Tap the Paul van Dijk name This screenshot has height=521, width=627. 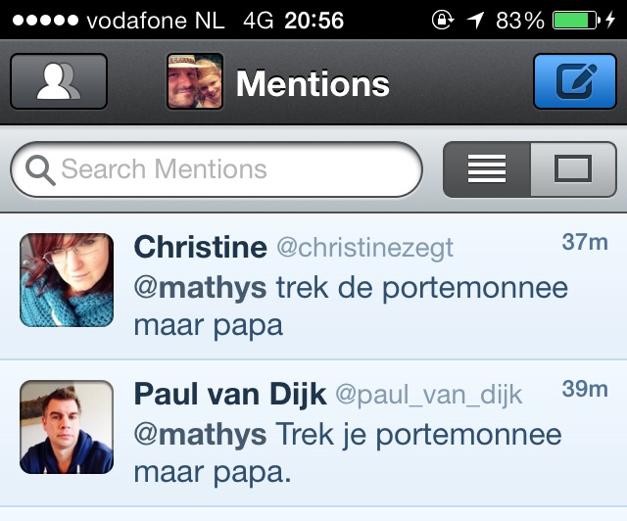coord(230,395)
